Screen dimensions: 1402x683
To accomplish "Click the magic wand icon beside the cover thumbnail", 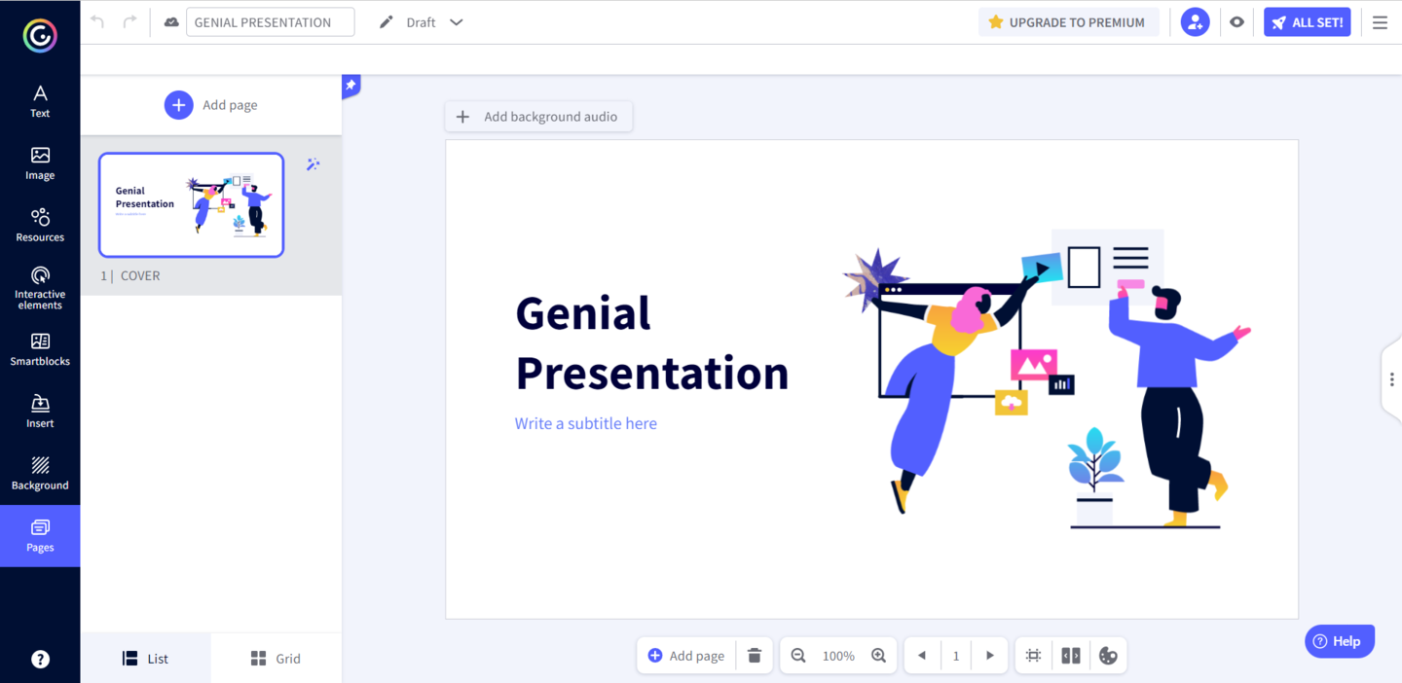I will [x=313, y=164].
